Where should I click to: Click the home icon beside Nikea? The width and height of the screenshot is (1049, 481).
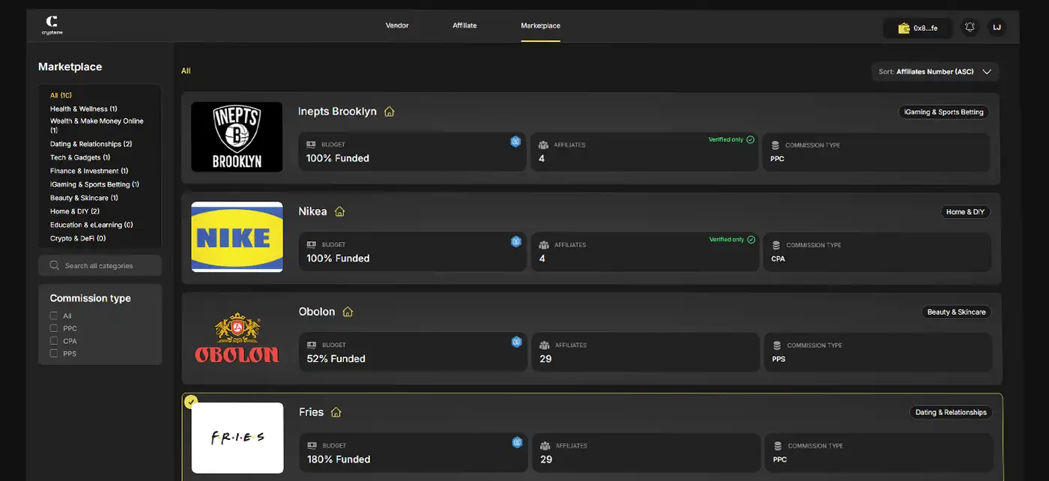[339, 212]
